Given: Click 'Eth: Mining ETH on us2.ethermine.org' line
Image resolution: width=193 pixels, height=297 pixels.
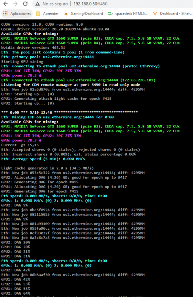Looking at the screenshot, I should (x=57, y=117).
